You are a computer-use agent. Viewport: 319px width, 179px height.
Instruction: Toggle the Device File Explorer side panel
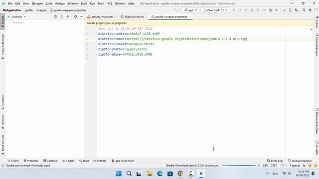317,121
